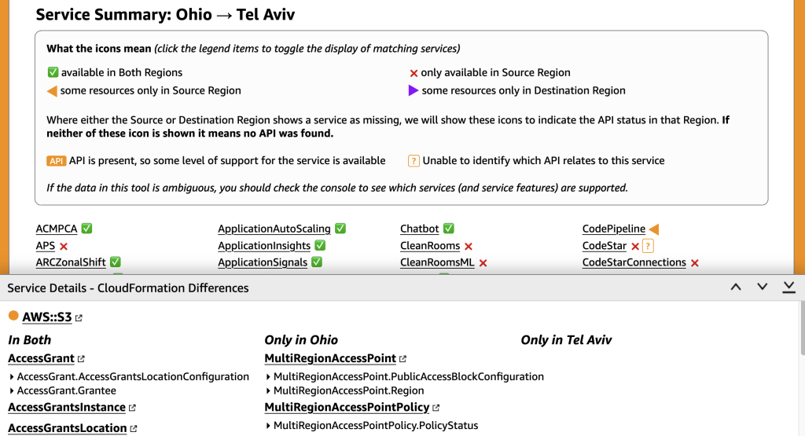Image resolution: width=805 pixels, height=436 pixels.
Task: Expand AccessGrant.Grantee property
Action: 62,390
